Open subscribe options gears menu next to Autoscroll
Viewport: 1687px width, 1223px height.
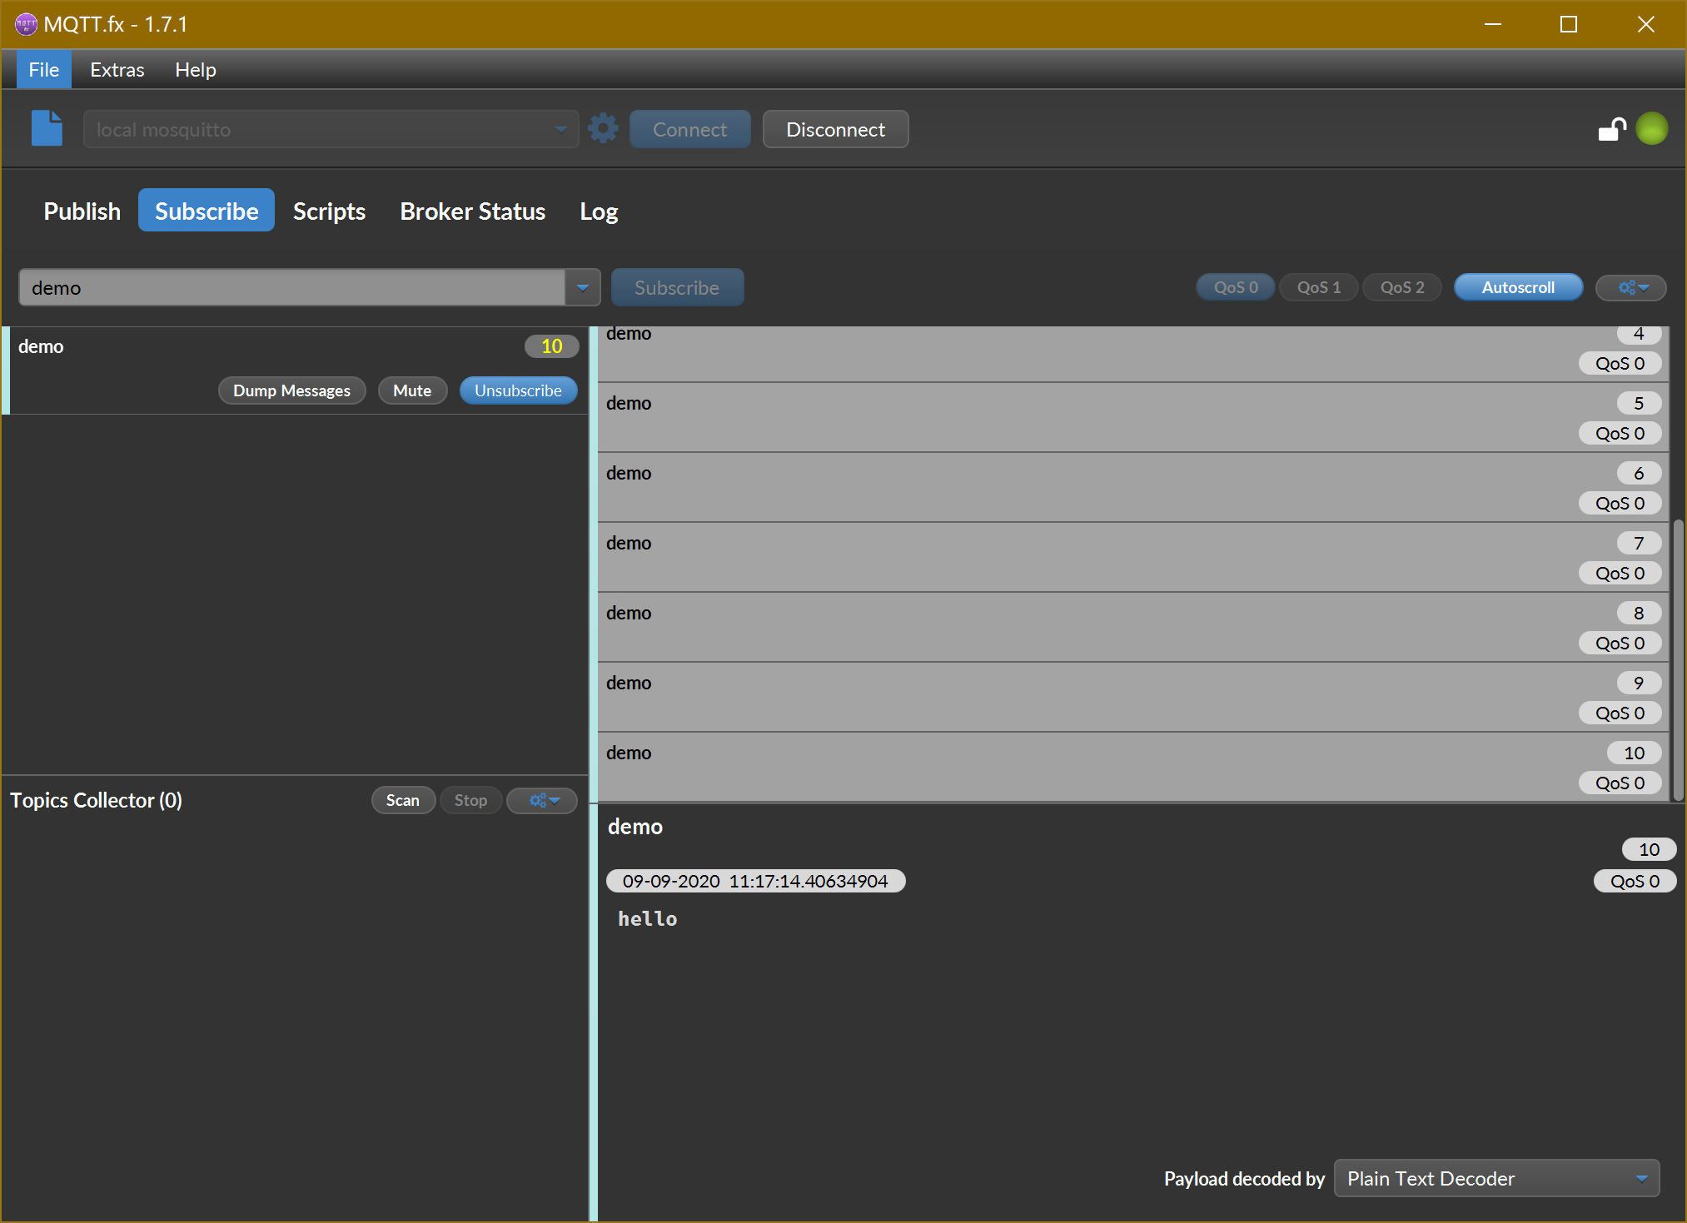[1630, 287]
